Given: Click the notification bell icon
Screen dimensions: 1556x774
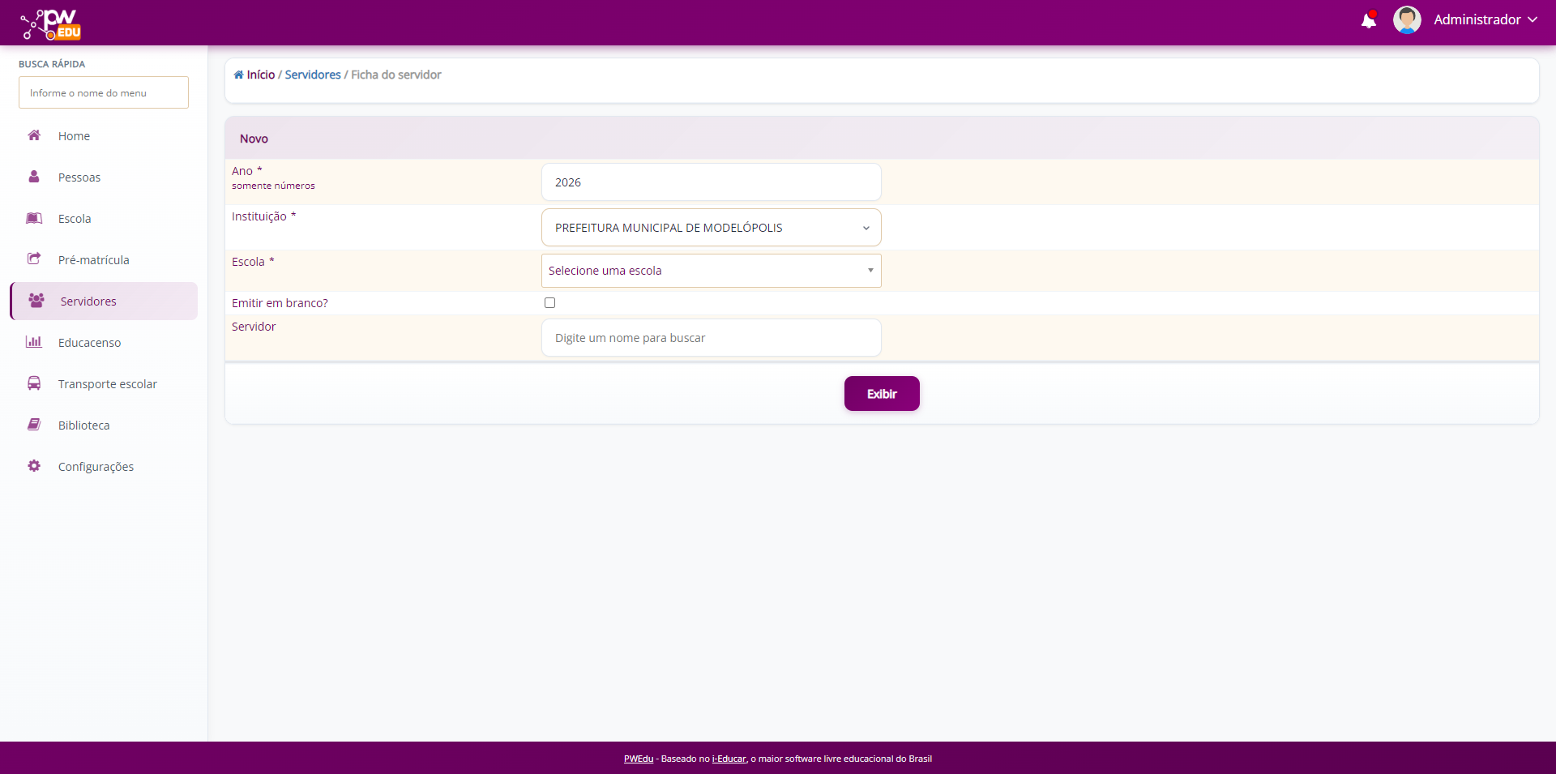Looking at the screenshot, I should click(x=1368, y=20).
